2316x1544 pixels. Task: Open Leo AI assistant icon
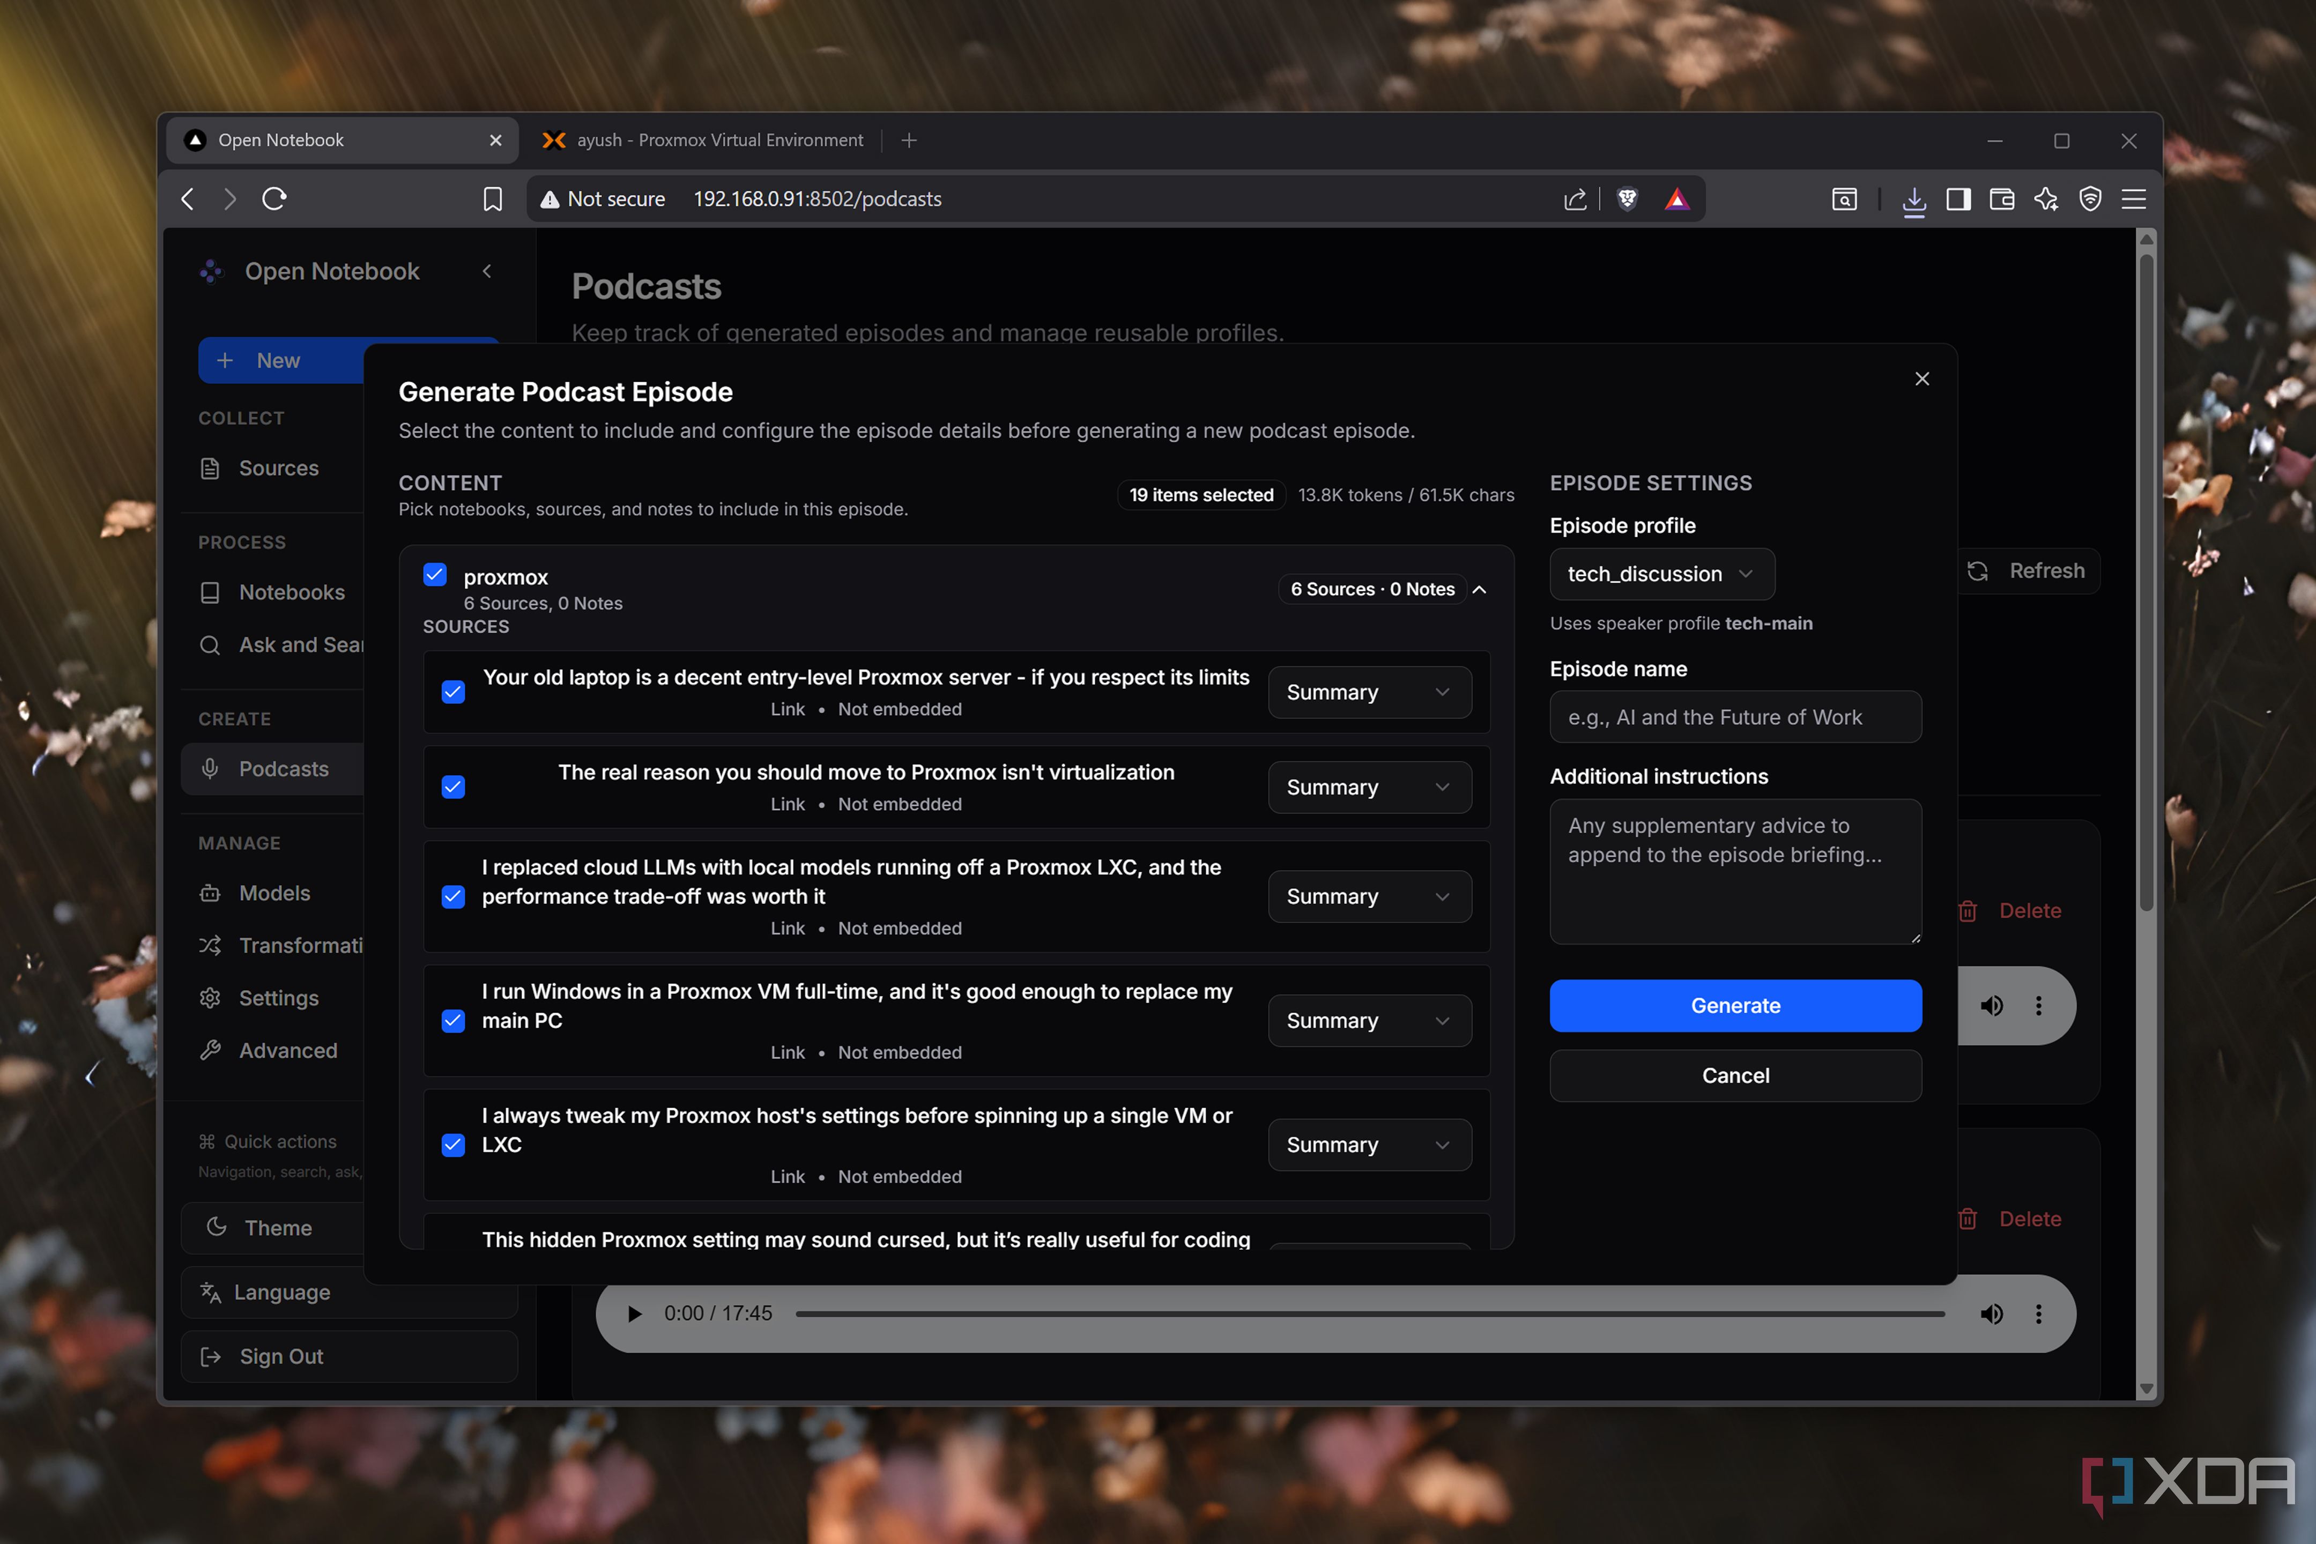click(x=2046, y=199)
